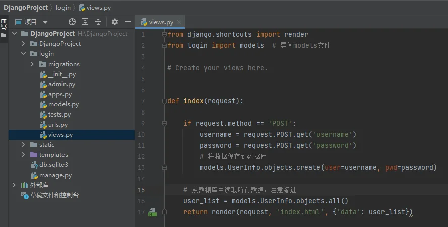Select the templates folder row
448x227 pixels.
pos(72,155)
